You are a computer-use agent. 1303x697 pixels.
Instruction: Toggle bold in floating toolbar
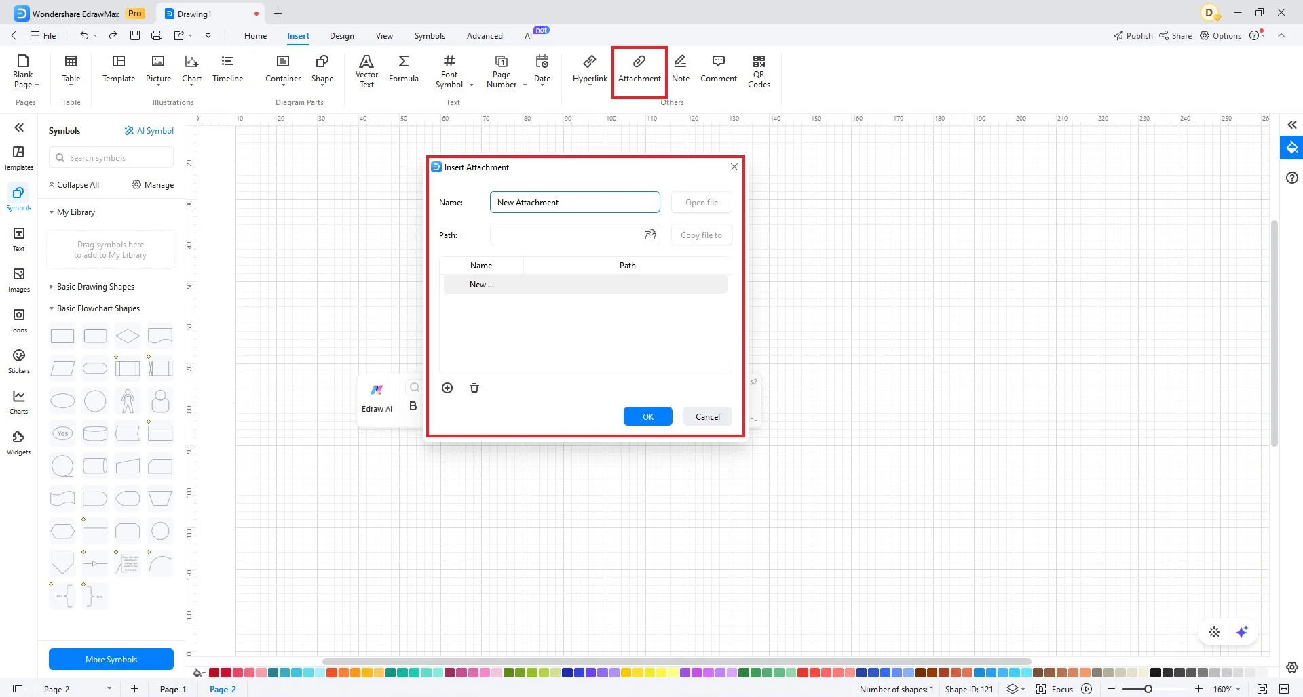click(x=413, y=406)
